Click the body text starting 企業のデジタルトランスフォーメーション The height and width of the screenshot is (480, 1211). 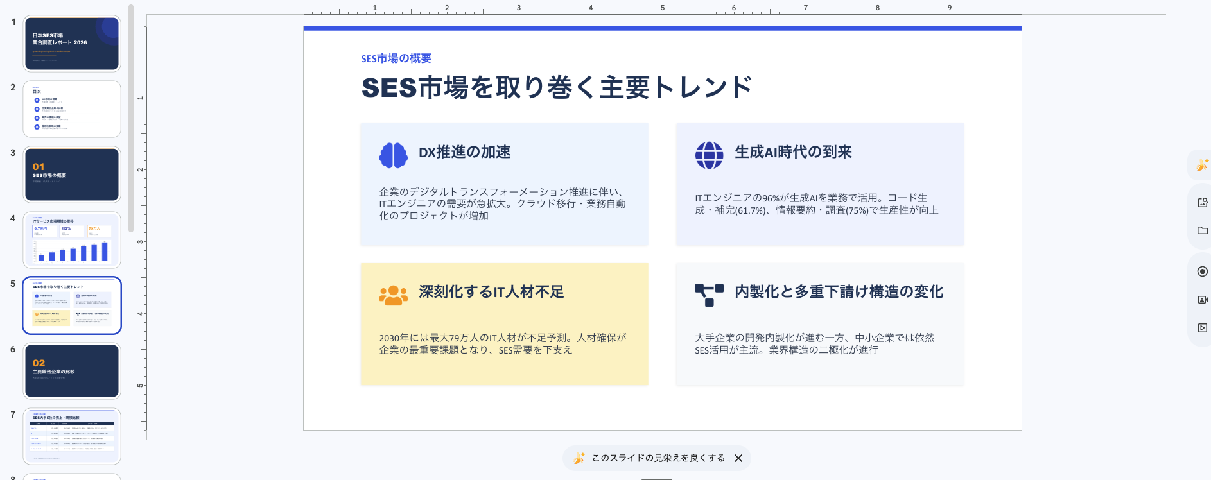click(x=502, y=203)
